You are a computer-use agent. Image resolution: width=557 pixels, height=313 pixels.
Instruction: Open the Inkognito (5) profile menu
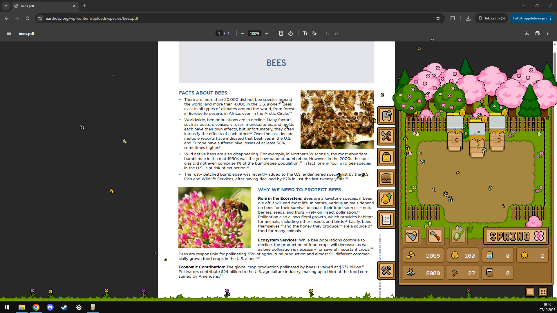tap(491, 18)
